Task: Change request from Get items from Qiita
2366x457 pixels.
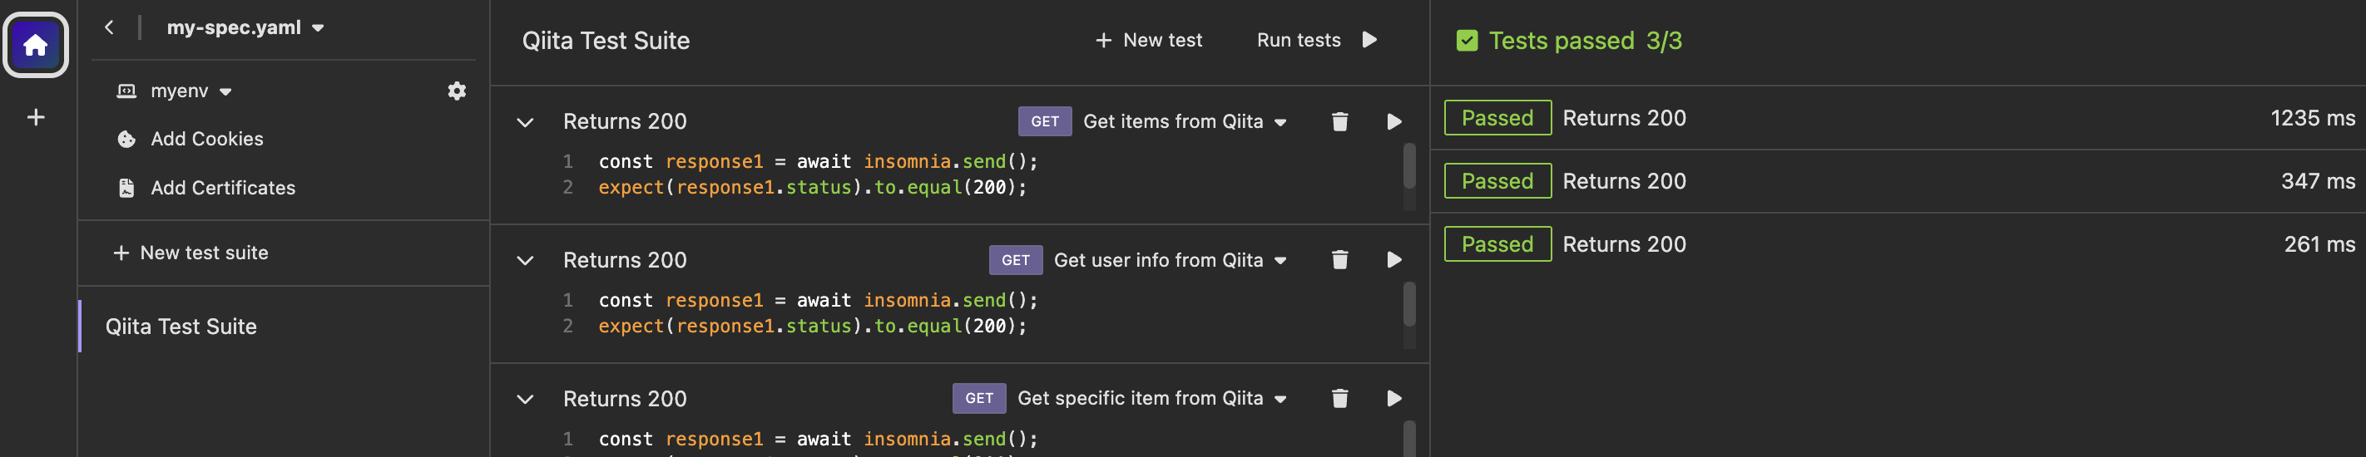Action: [x=1183, y=122]
